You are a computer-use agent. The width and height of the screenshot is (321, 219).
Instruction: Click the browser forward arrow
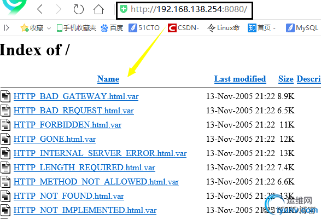(x=59, y=9)
